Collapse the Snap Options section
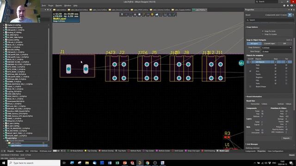The image size is (296, 166). (246, 27)
